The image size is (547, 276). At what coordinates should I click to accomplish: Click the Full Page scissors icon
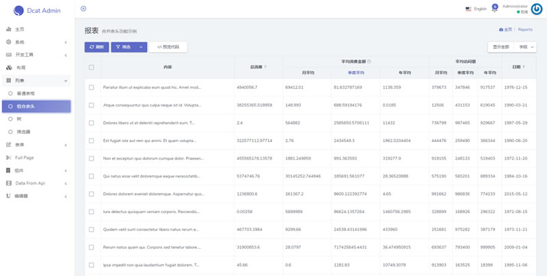[8, 157]
